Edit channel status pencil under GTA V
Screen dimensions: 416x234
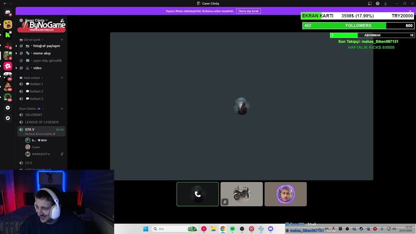[54, 134]
